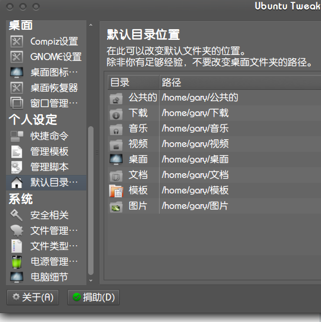Select path /home/gary/下载

click(x=195, y=113)
